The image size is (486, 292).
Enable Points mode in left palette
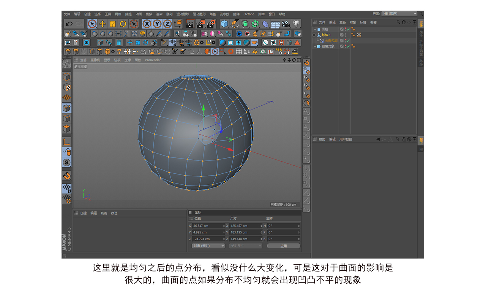point(67,108)
